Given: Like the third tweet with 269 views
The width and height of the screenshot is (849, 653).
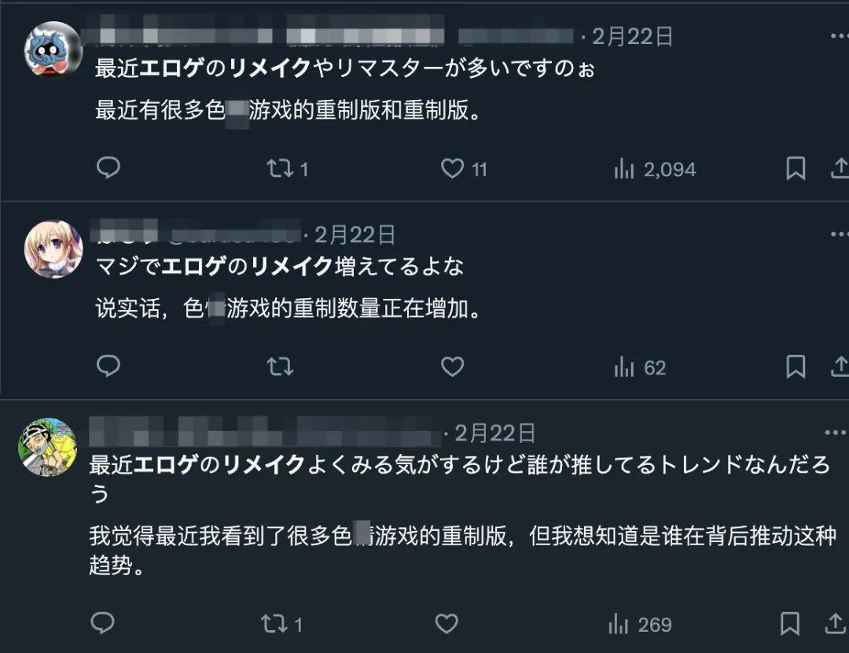Looking at the screenshot, I should coord(447,624).
